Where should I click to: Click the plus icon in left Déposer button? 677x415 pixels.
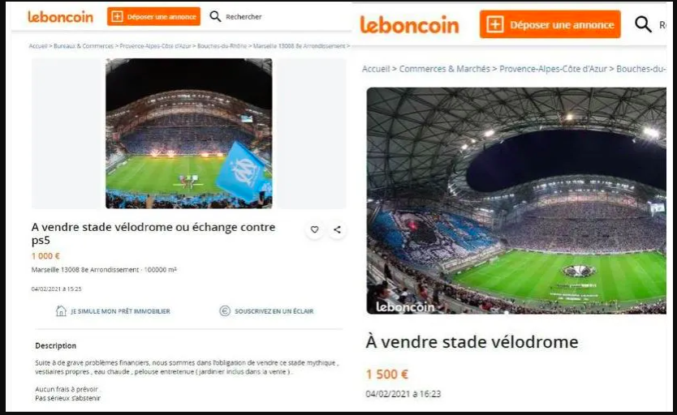[117, 16]
